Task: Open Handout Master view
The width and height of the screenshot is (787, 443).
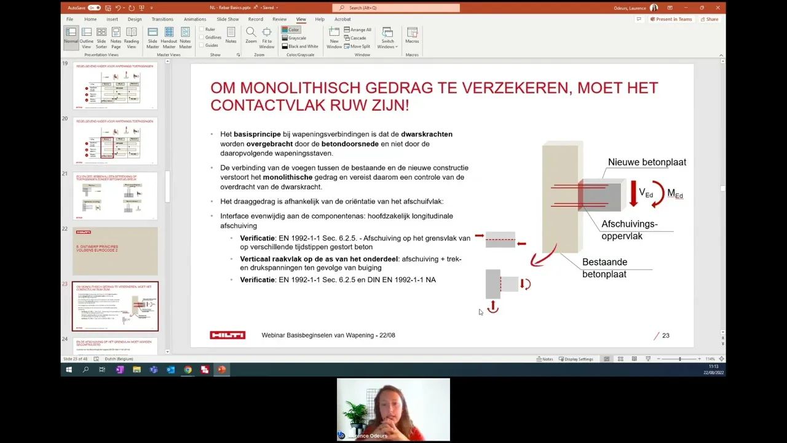Action: 169,38
